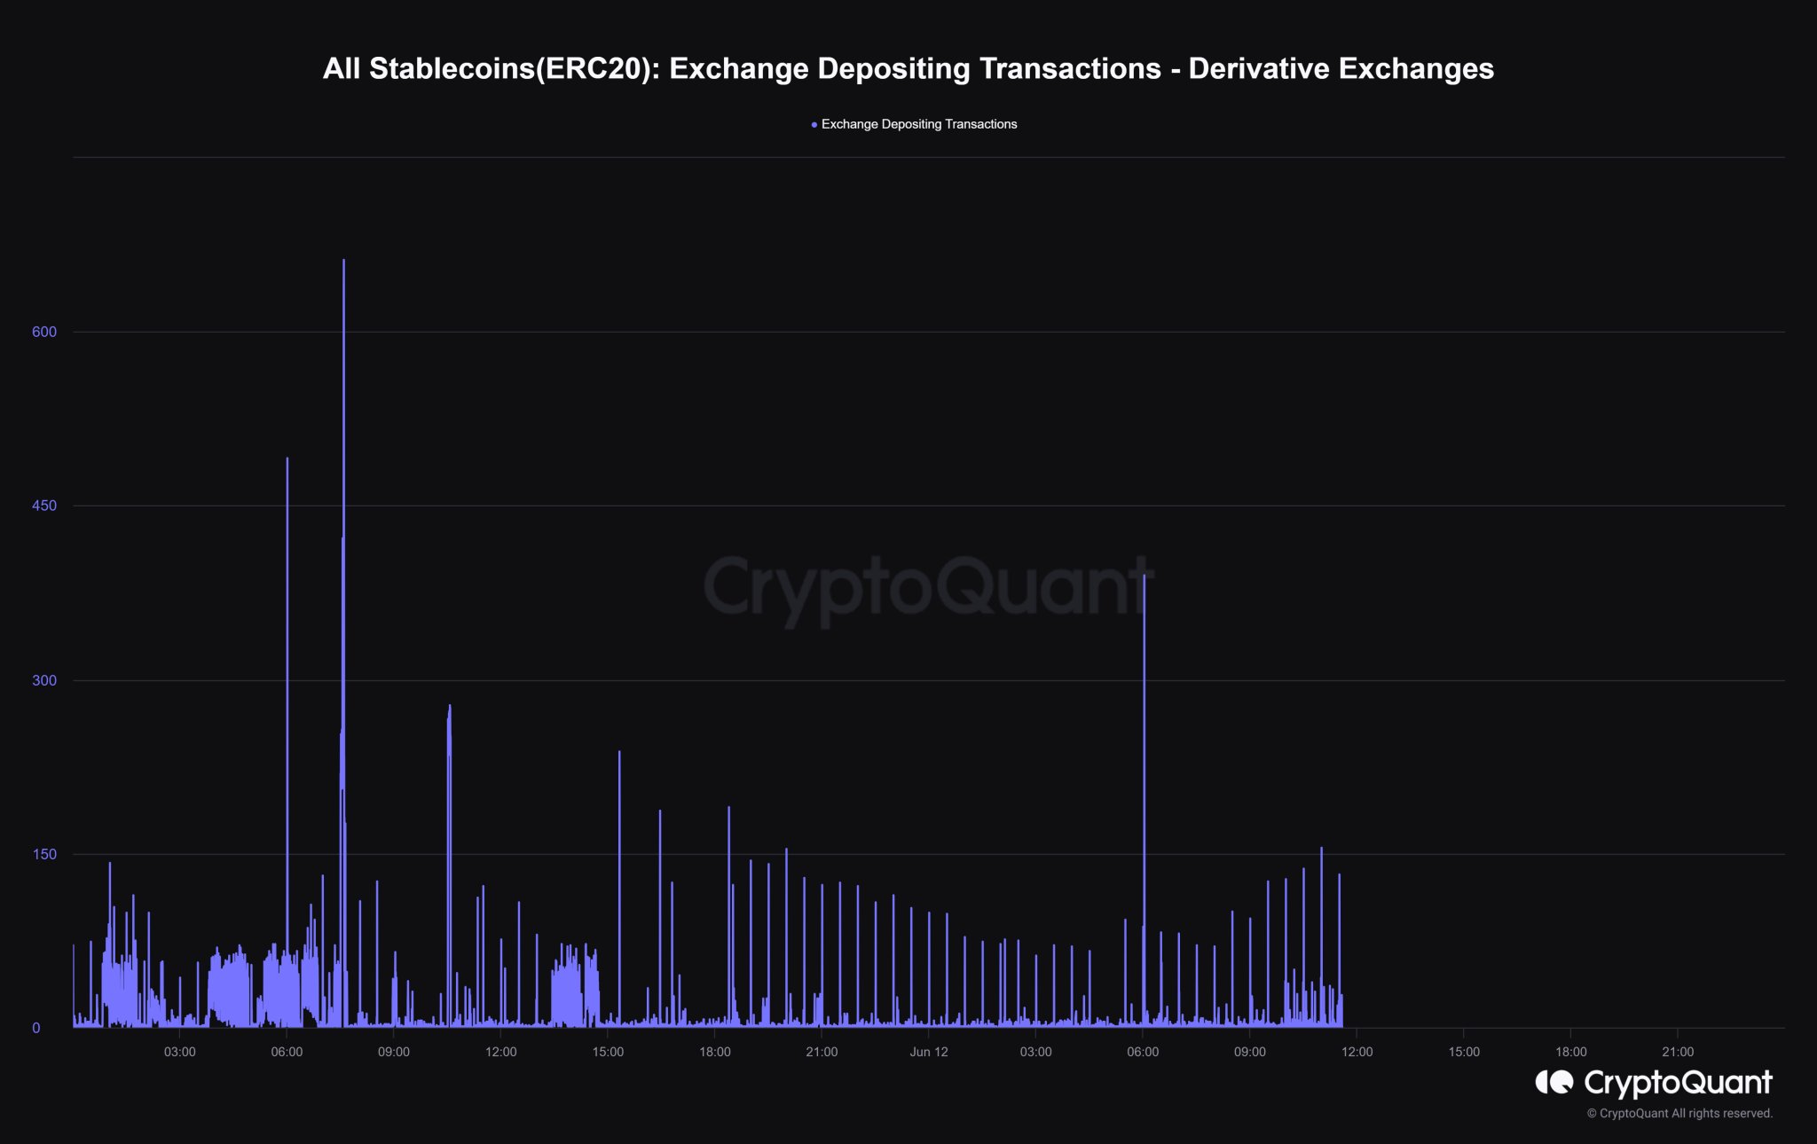
Task: Click the purple legend dot marker
Action: pyautogui.click(x=814, y=125)
